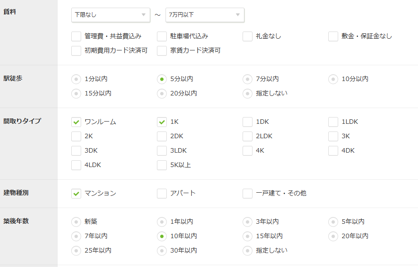Open the minimum rent 下限なし dropdown
Image resolution: width=418 pixels, height=267 pixels.
(110, 15)
